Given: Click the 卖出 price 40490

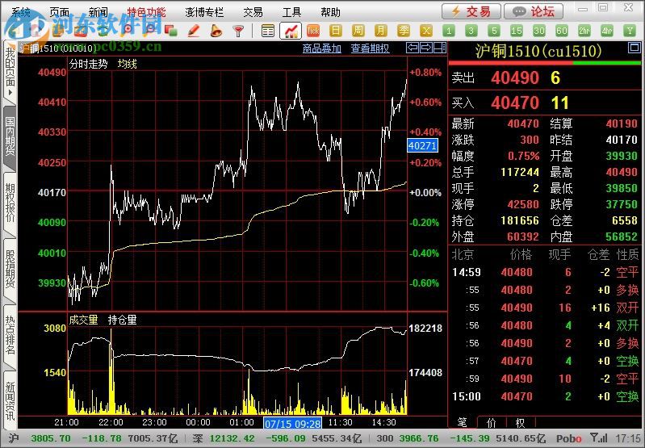Looking at the screenshot, I should click(515, 77).
